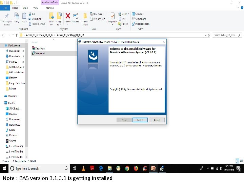This screenshot has height=183, width=244.
Task: Expand the address bar history dropdown
Action: [x=206, y=35]
